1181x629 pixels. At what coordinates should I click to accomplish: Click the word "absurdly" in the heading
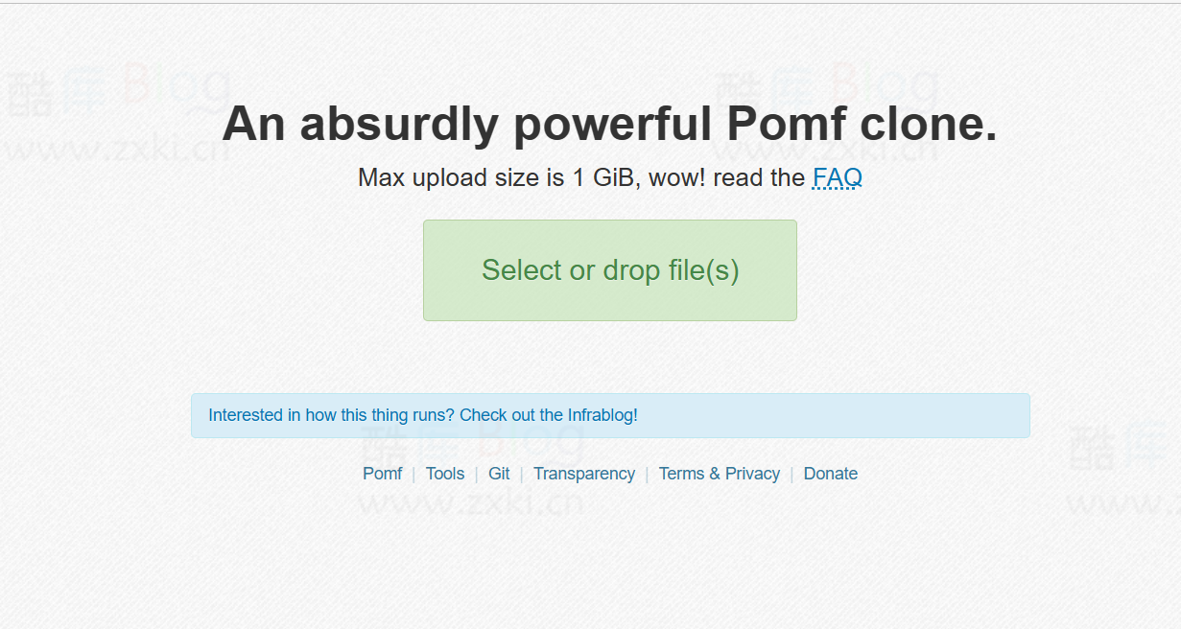pos(399,123)
